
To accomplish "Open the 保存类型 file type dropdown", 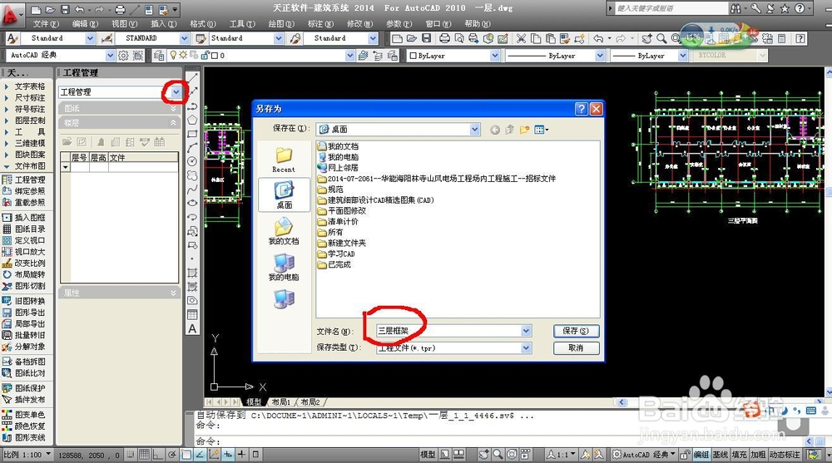I will [526, 348].
